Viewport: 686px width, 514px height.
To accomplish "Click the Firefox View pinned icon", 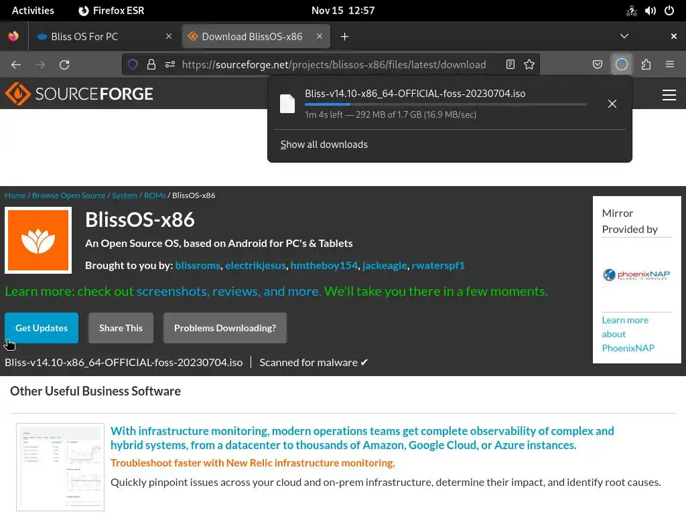I will (x=13, y=36).
